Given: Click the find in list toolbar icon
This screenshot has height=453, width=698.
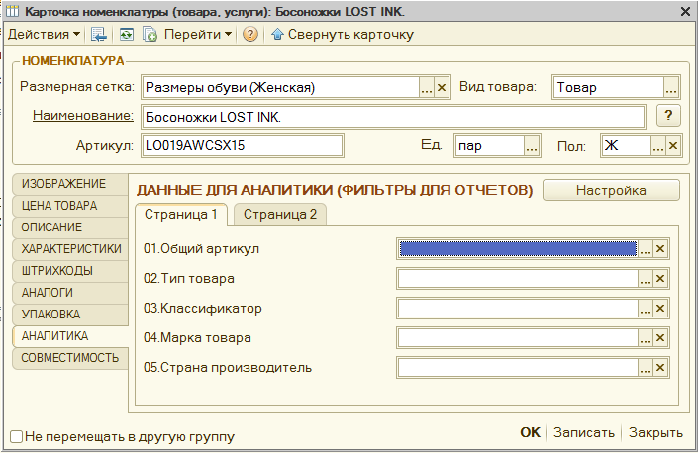Looking at the screenshot, I should point(99,34).
